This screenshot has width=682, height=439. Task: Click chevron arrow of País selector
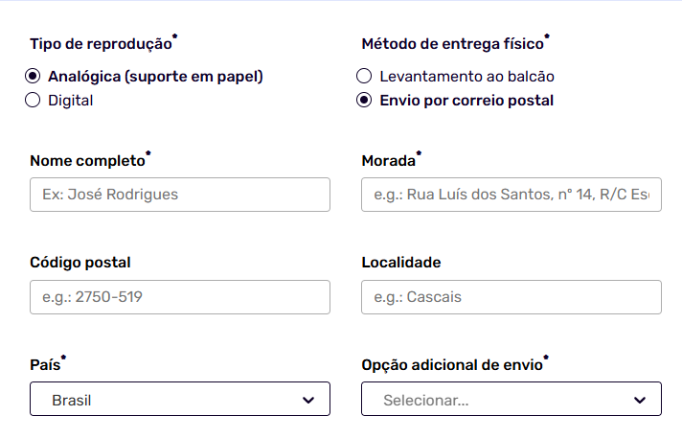[x=308, y=400]
